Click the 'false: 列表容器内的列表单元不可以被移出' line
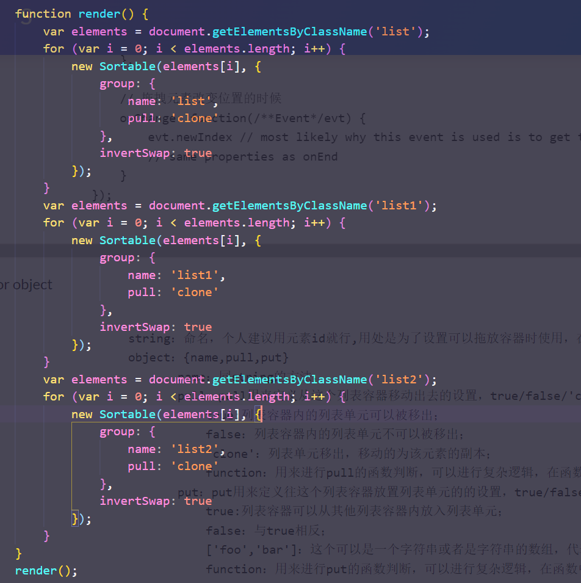Viewport: 581px width, 583px height. tap(335, 434)
